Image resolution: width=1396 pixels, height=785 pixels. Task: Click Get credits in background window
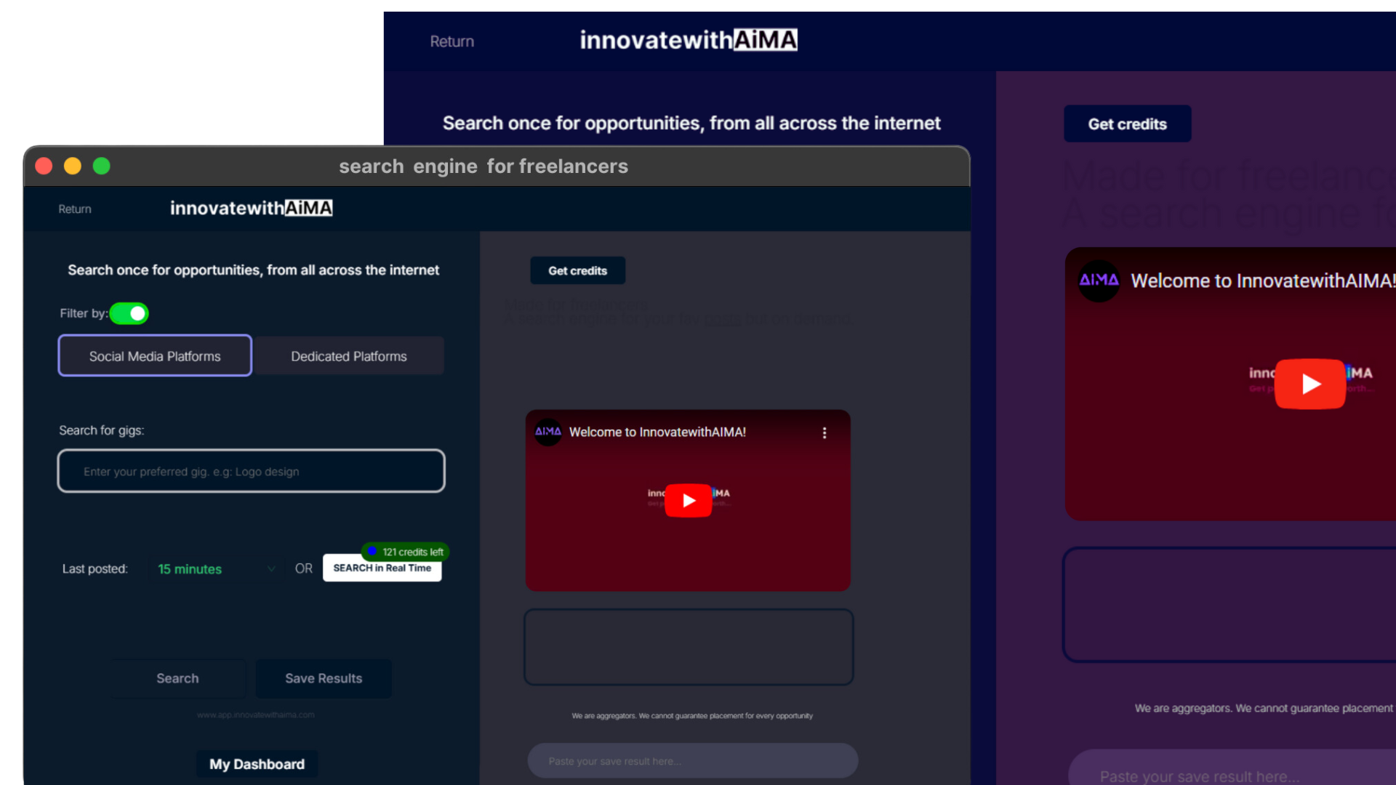tap(1127, 124)
